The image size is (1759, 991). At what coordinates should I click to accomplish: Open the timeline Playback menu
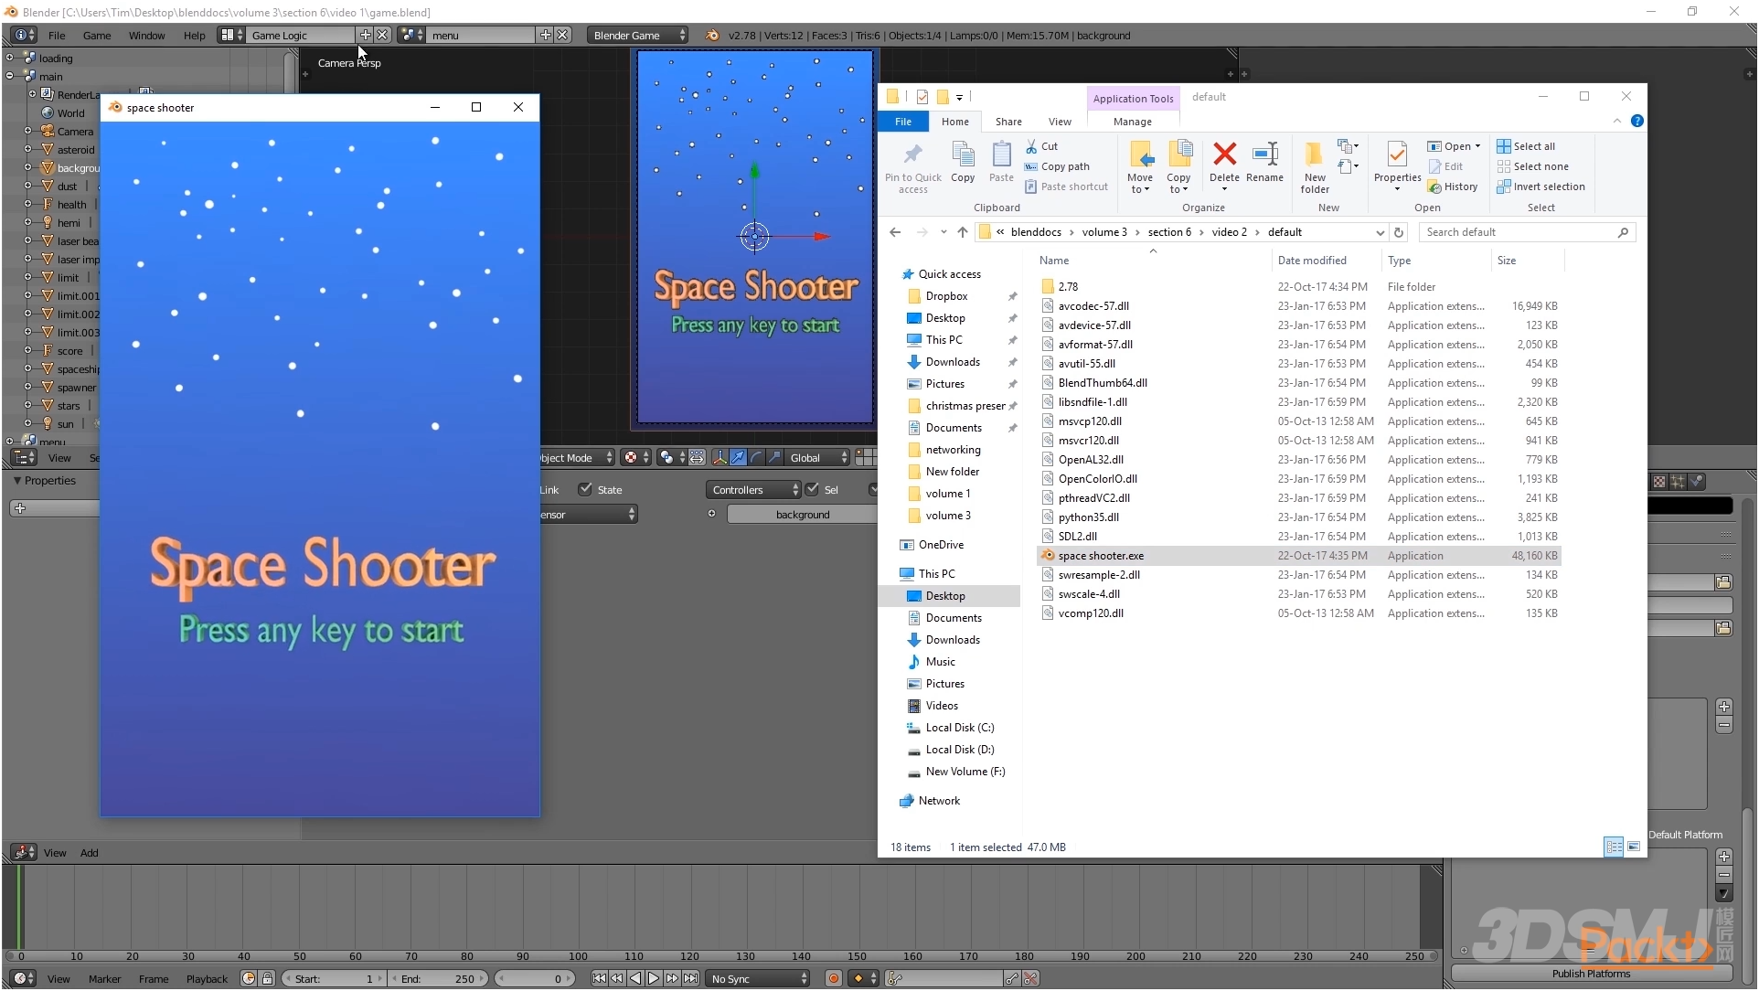tap(207, 978)
